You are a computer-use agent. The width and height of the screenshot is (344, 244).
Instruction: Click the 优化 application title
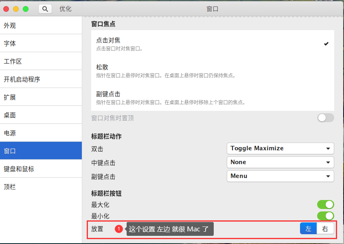[x=66, y=9]
